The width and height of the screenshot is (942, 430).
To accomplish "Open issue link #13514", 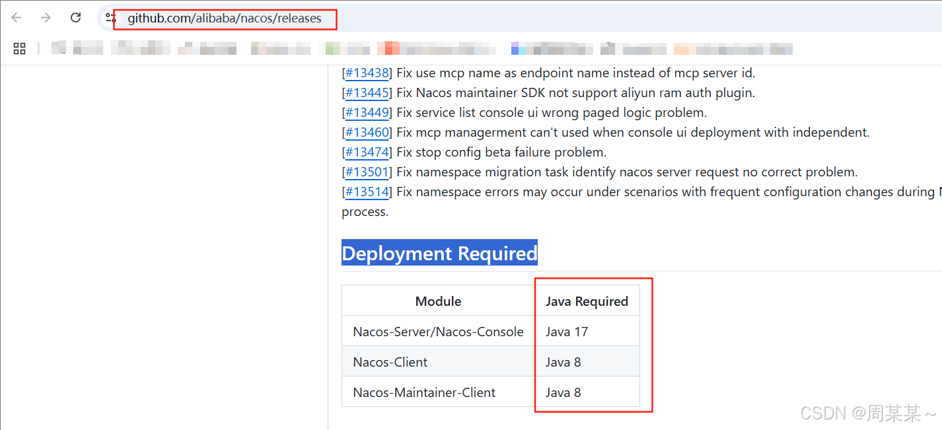I will coord(367,192).
